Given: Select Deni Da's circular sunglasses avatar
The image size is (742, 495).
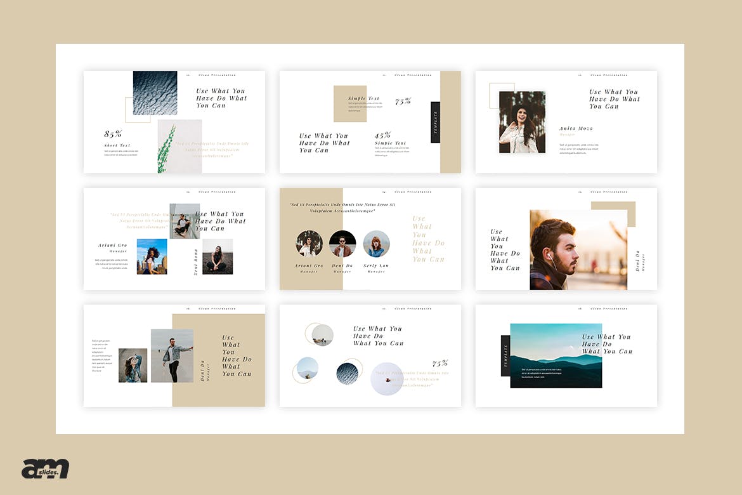Looking at the screenshot, I should tap(342, 244).
